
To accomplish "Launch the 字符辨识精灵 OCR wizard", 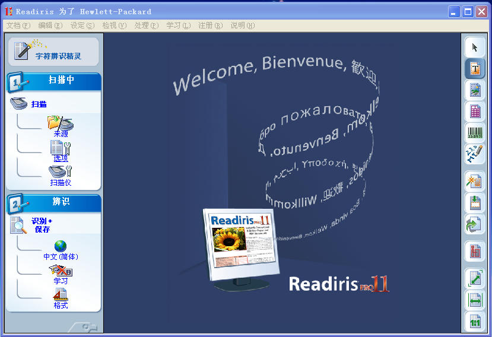I will coord(53,52).
